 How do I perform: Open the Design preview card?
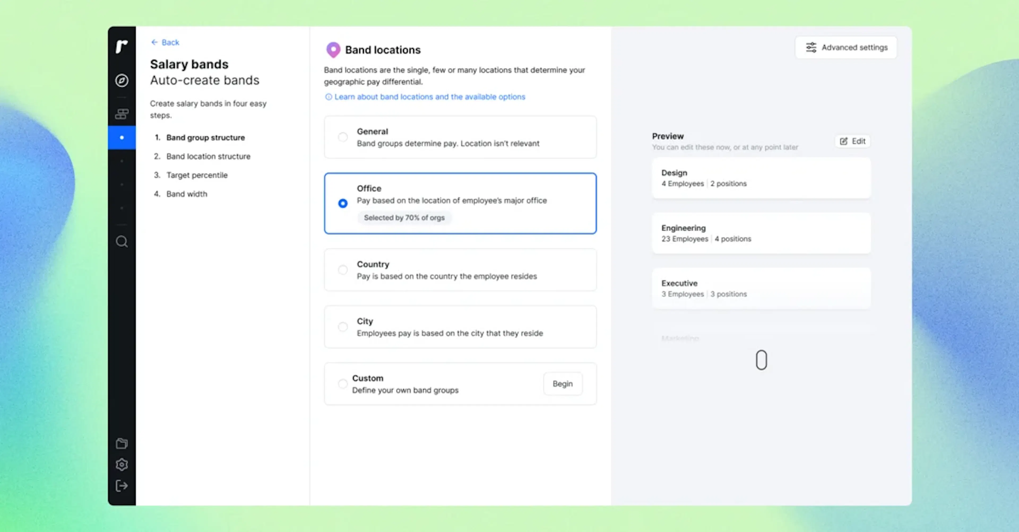click(761, 178)
